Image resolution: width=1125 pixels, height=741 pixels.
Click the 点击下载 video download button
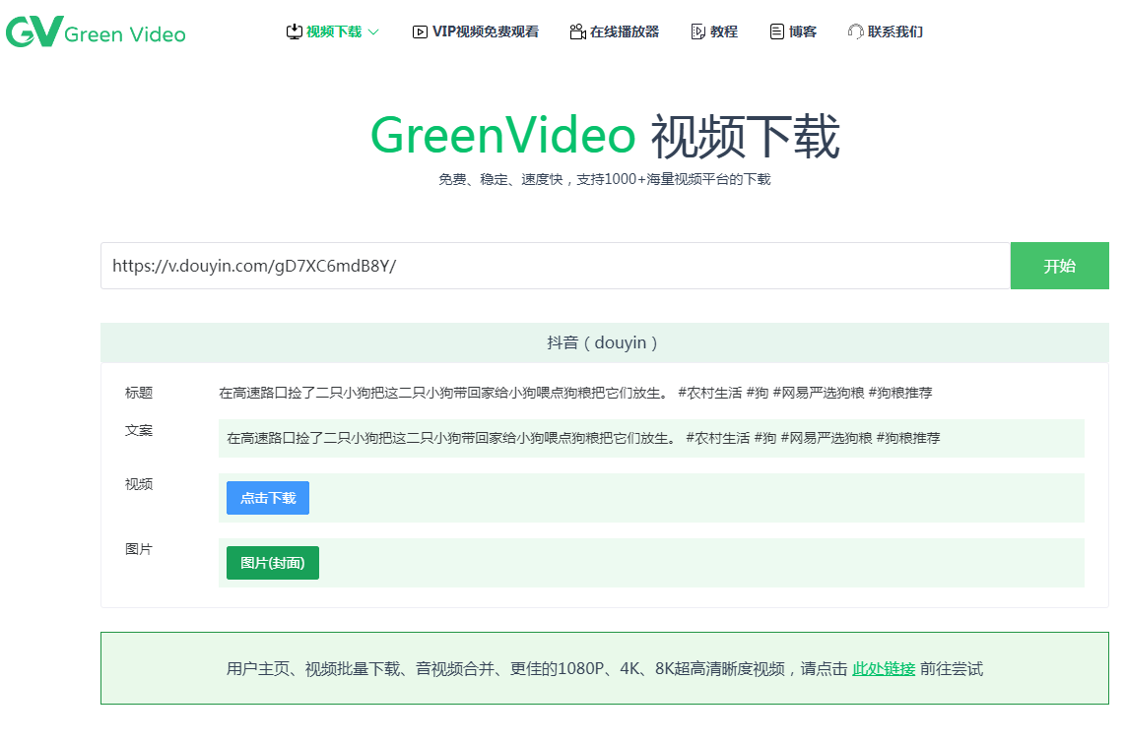pyautogui.click(x=267, y=498)
